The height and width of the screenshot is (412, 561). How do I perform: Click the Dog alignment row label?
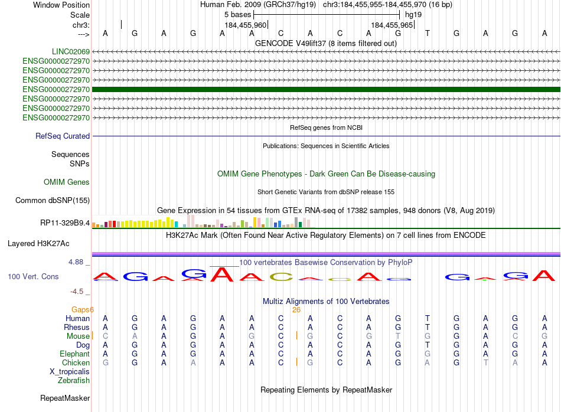point(83,345)
